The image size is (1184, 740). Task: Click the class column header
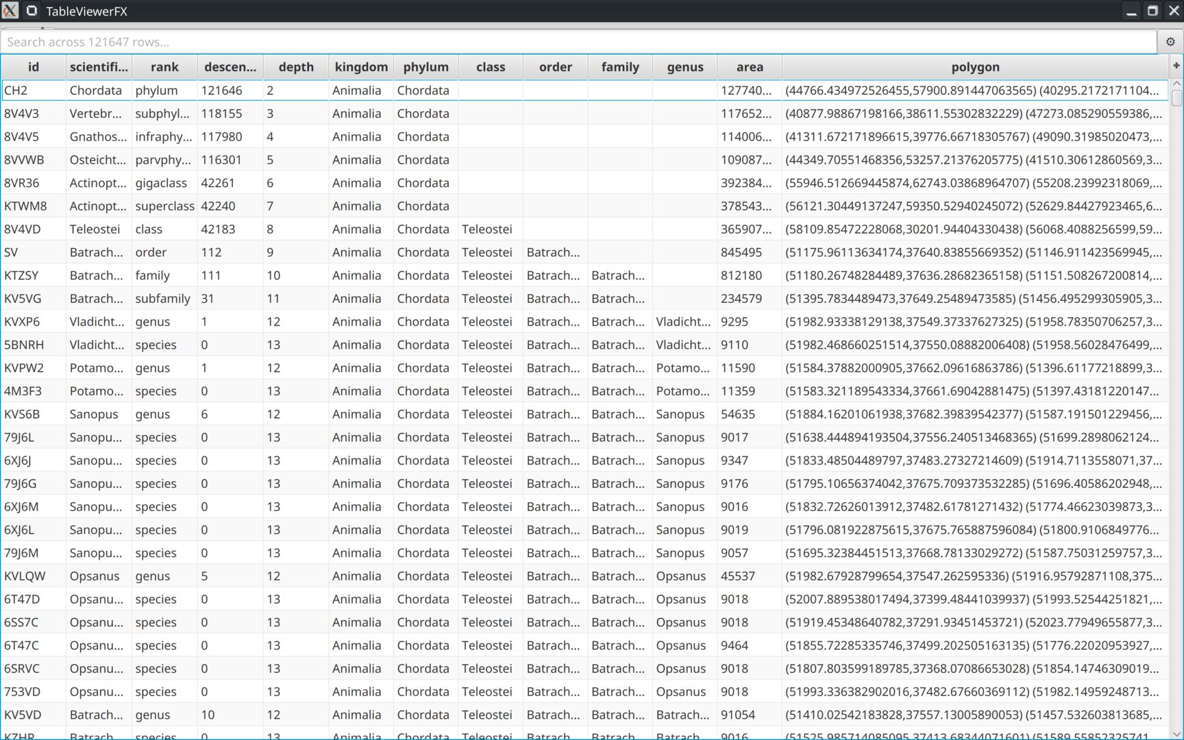pos(491,66)
